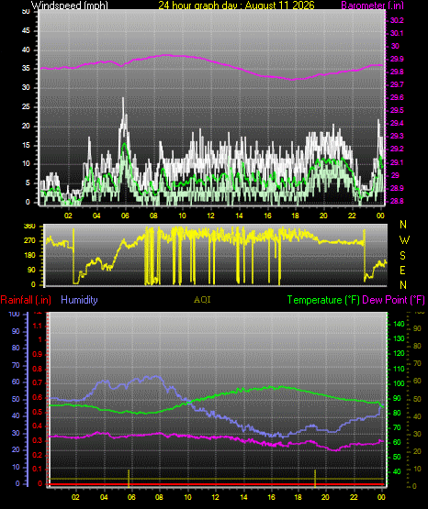Click the "140" temperature axis value

pos(399,324)
